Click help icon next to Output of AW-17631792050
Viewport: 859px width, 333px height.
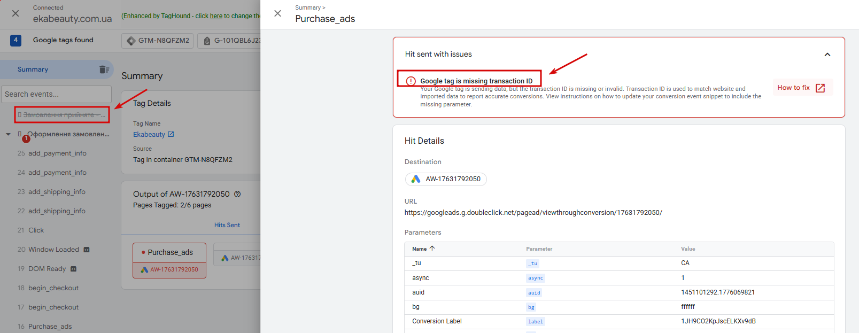237,194
